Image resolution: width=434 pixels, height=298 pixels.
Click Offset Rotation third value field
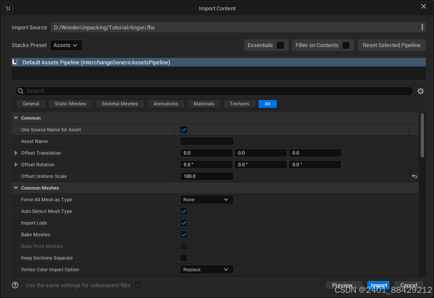(x=315, y=165)
